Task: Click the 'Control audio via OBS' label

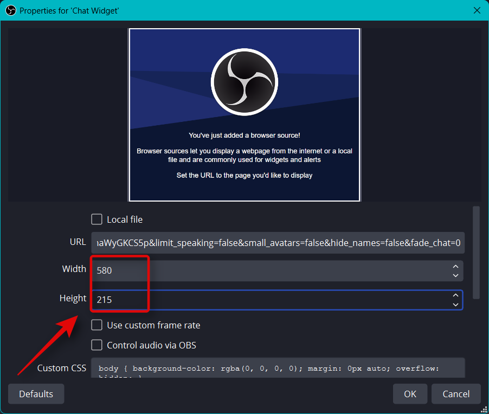Action: (x=152, y=345)
